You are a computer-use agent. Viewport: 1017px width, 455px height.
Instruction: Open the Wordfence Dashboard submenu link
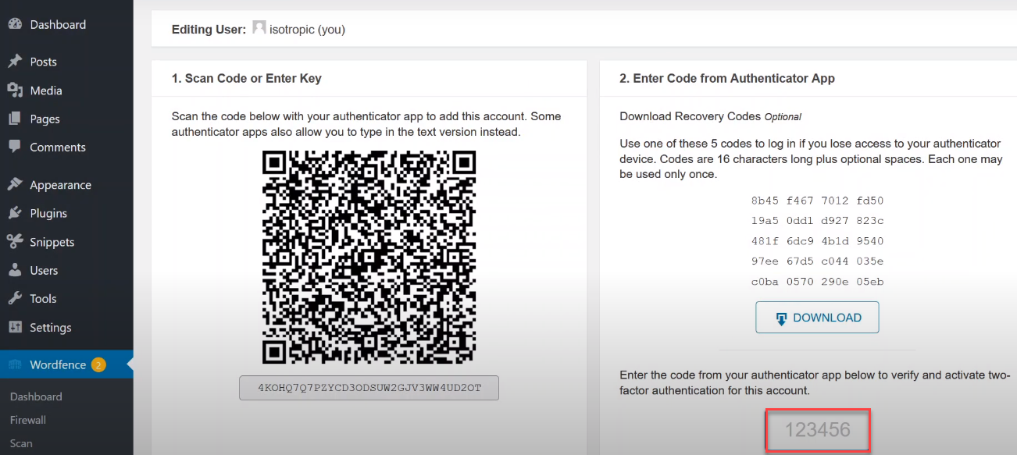click(36, 396)
